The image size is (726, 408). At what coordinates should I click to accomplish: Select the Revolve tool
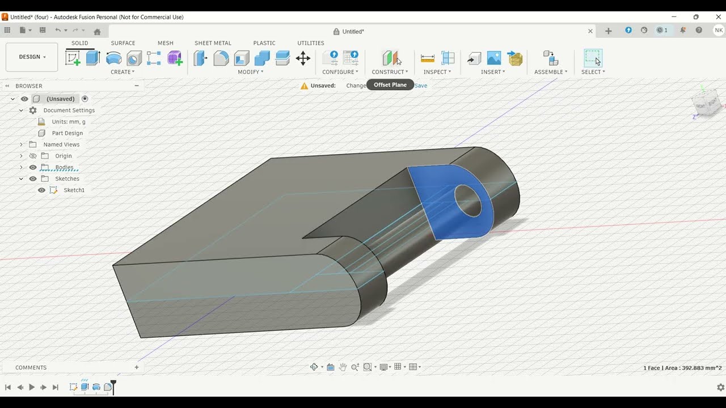[x=113, y=58]
